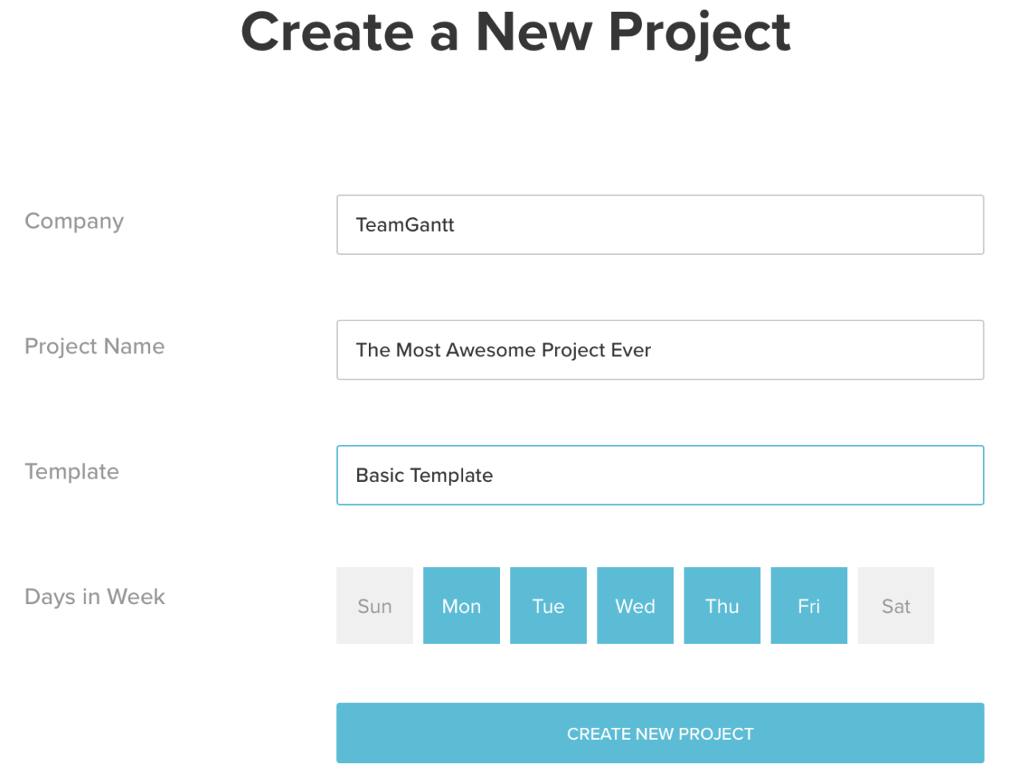Deselect Mon from working days

pos(461,605)
